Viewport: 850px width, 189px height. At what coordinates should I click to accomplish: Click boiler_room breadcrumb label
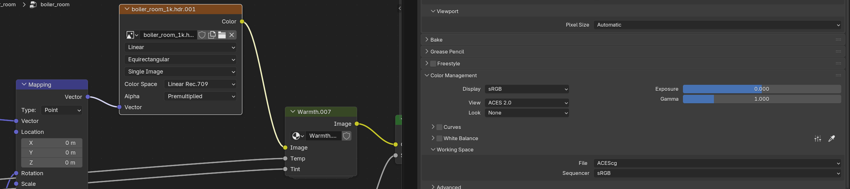tap(55, 5)
